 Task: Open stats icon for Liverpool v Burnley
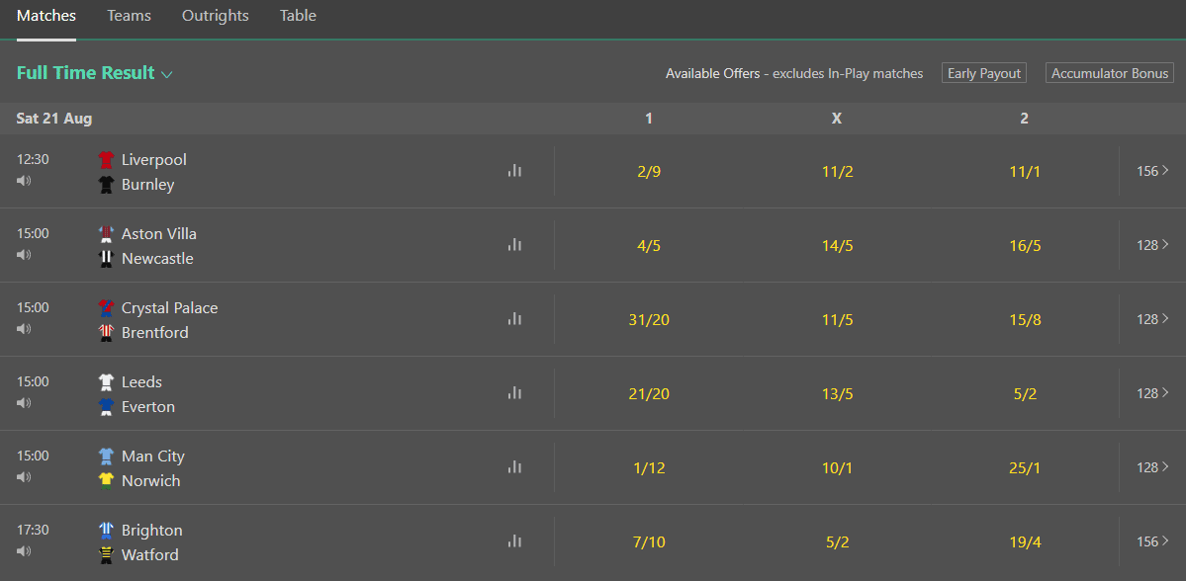514,171
